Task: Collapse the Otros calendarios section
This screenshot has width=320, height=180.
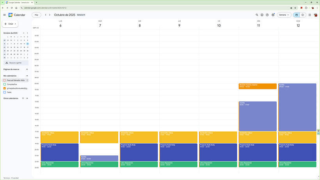Action: click(27, 98)
